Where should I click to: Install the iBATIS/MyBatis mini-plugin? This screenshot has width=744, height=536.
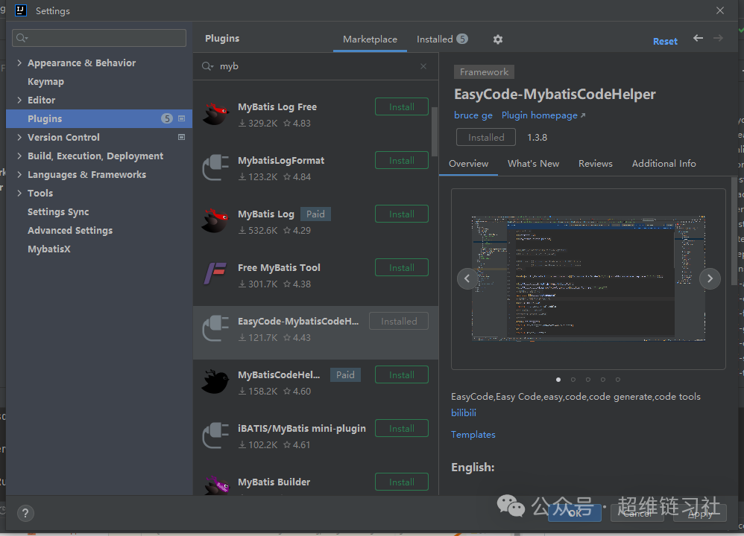pyautogui.click(x=401, y=428)
